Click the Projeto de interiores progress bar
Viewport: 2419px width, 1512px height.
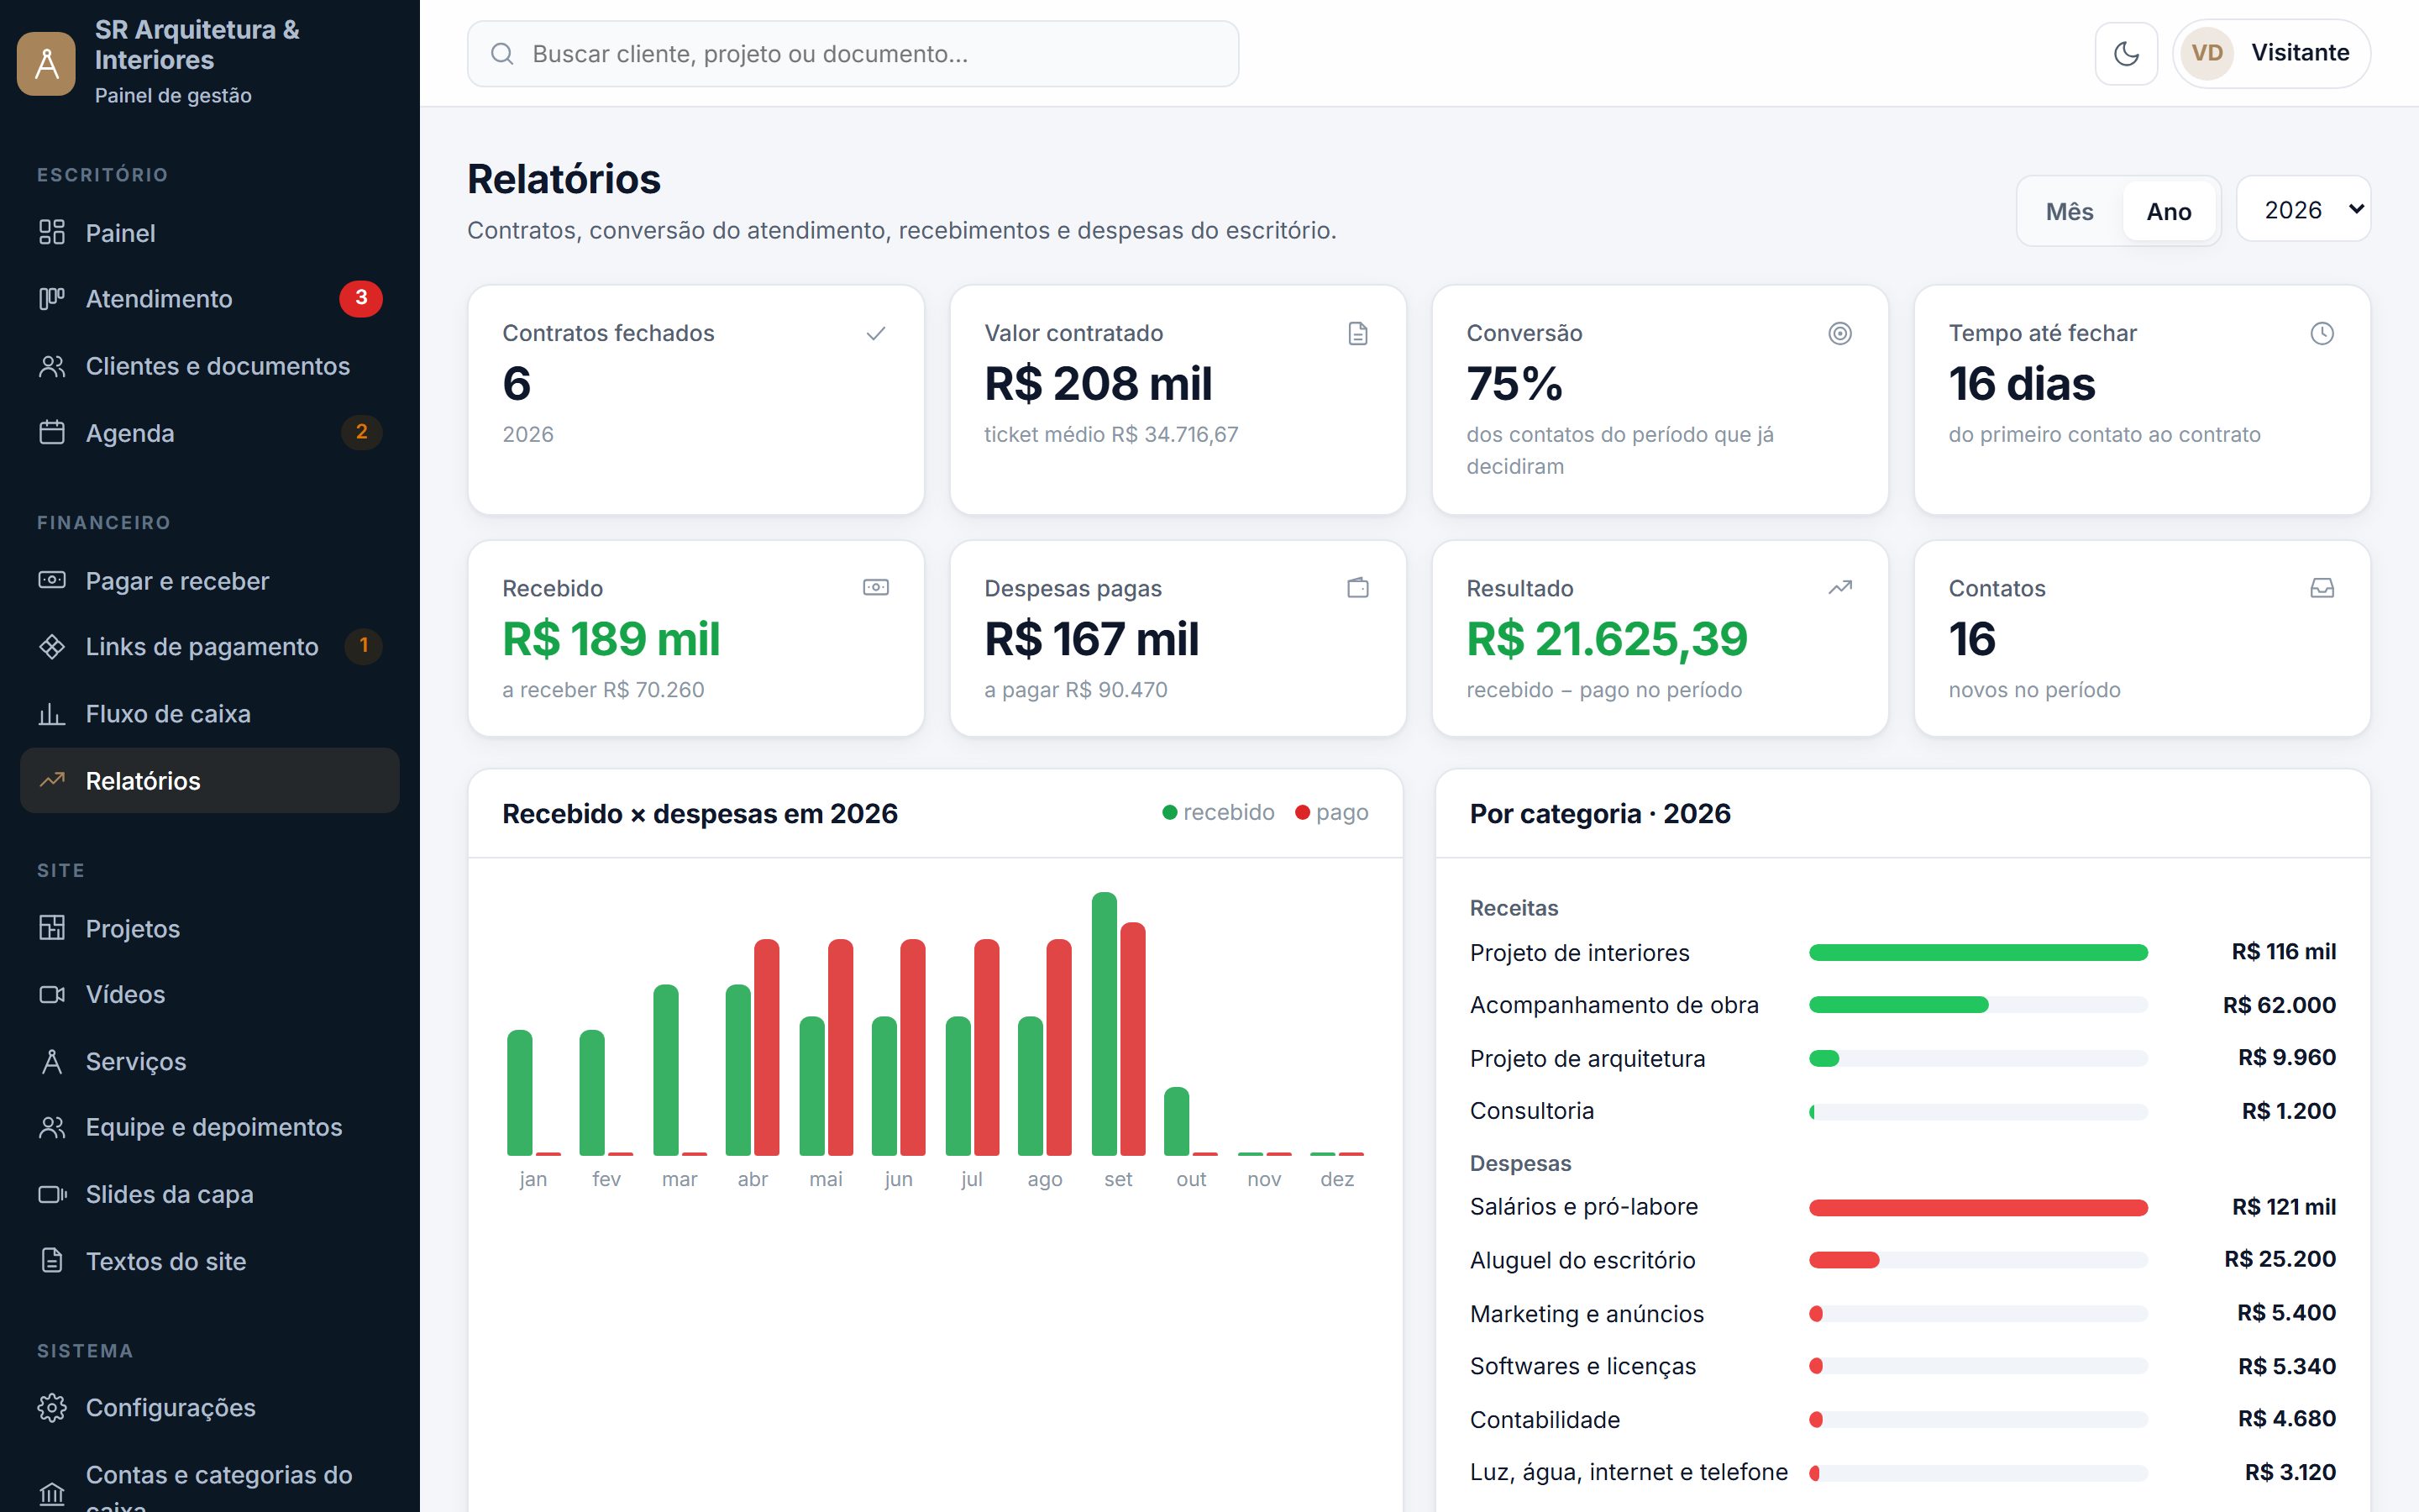[x=1977, y=952]
